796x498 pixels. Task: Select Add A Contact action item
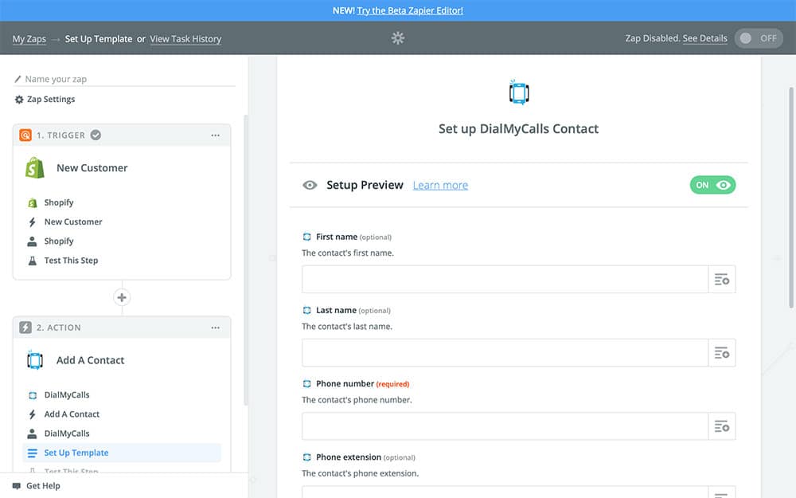(x=72, y=414)
